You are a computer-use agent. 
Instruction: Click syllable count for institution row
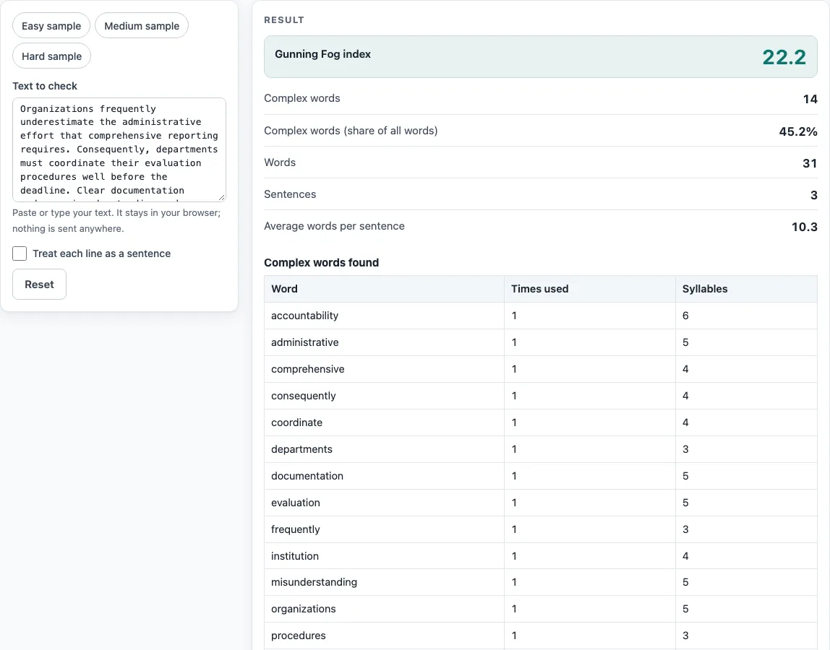pyautogui.click(x=685, y=556)
